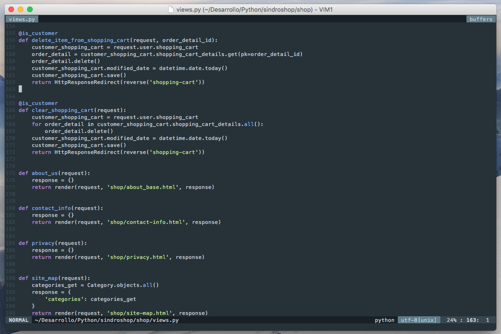
Task: Click order_detail.delete() on line 159
Action: click(x=66, y=61)
